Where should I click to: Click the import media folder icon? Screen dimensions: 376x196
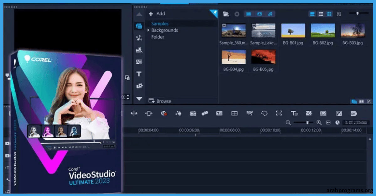click(x=226, y=14)
